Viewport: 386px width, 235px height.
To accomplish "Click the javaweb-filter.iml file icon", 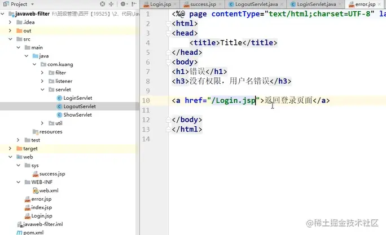I will [20, 224].
